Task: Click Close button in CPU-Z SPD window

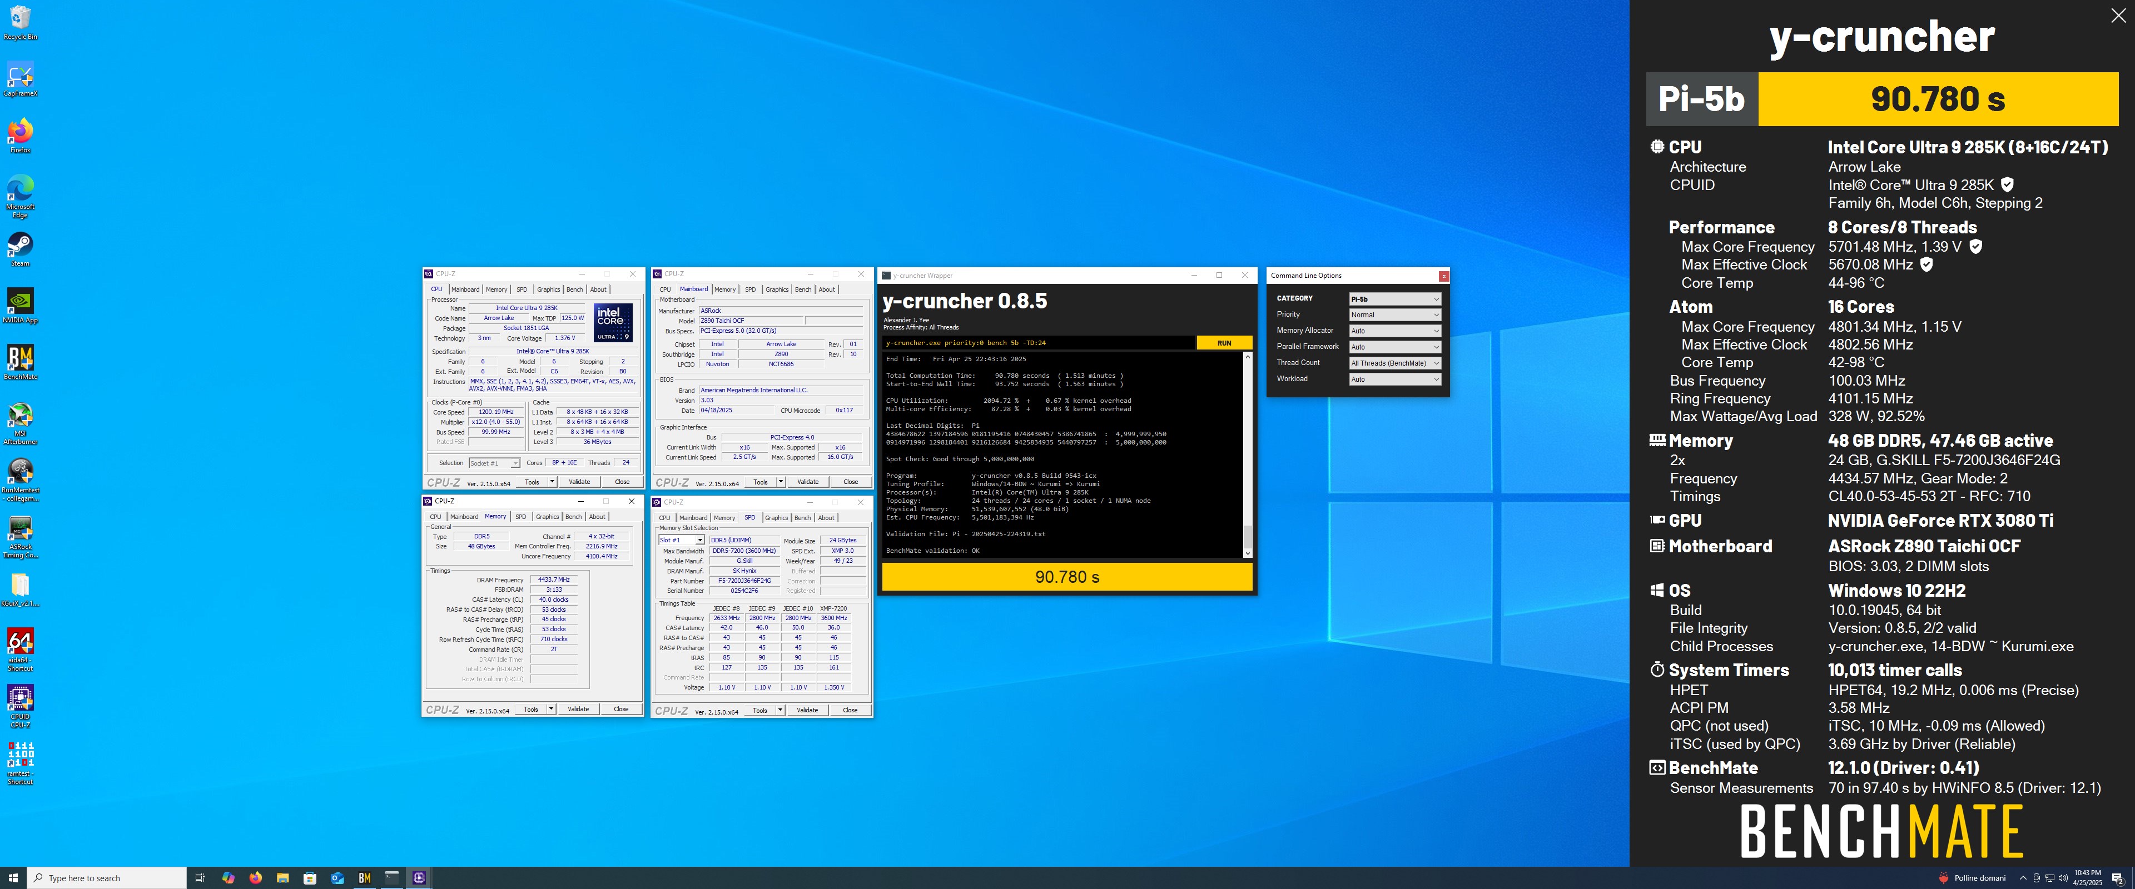Action: coord(850,710)
